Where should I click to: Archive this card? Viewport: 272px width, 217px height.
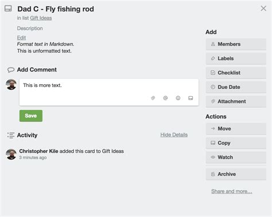[x=236, y=174]
